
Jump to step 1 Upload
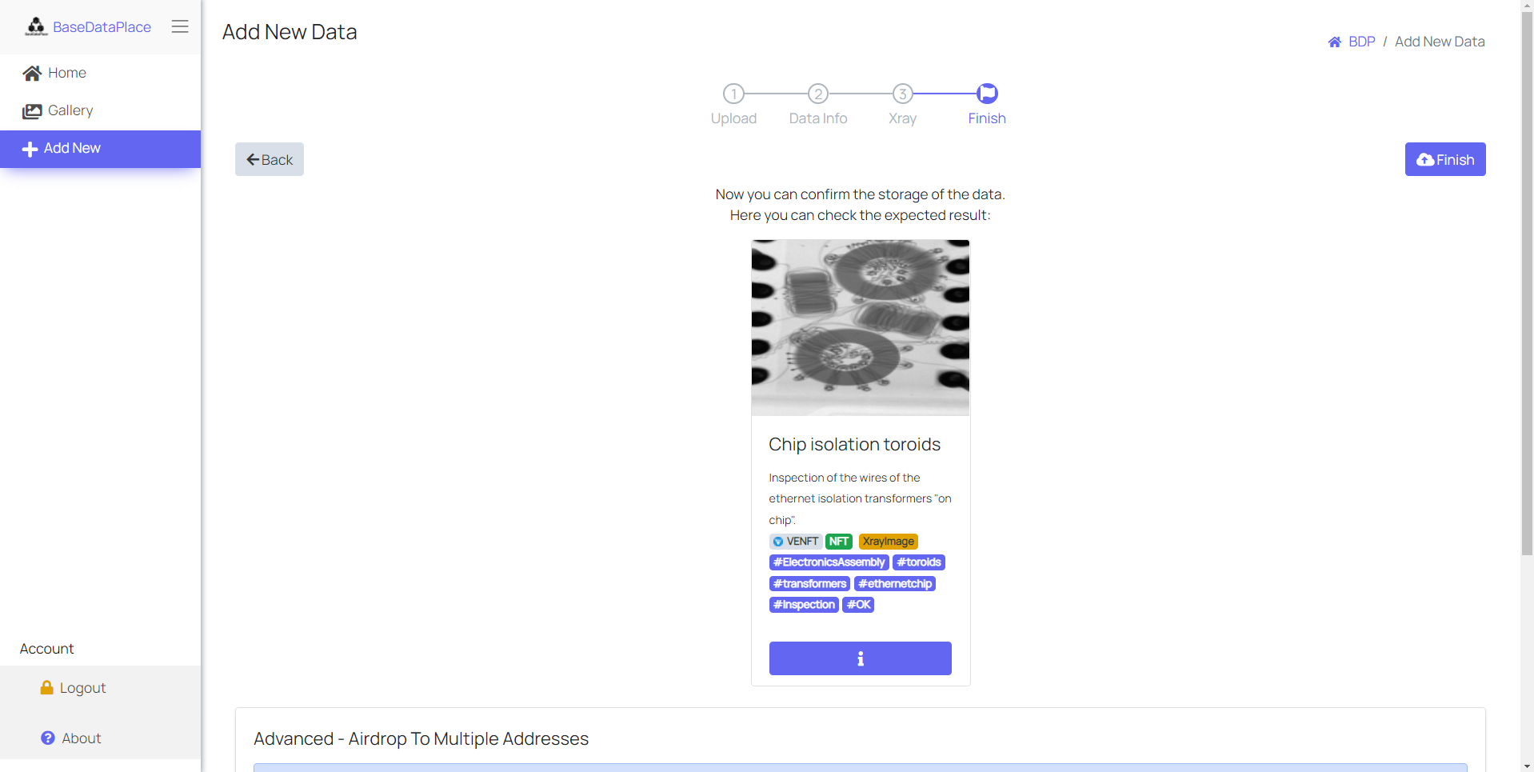coord(733,94)
